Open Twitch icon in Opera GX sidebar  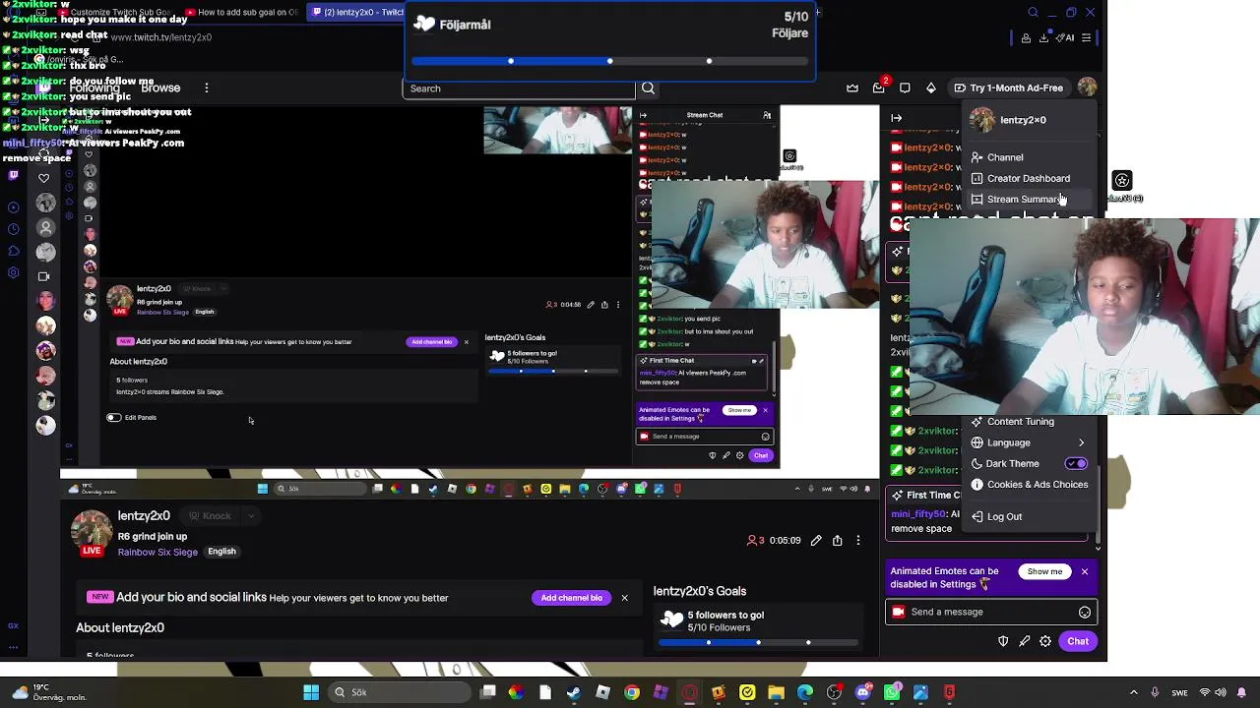pyautogui.click(x=13, y=175)
